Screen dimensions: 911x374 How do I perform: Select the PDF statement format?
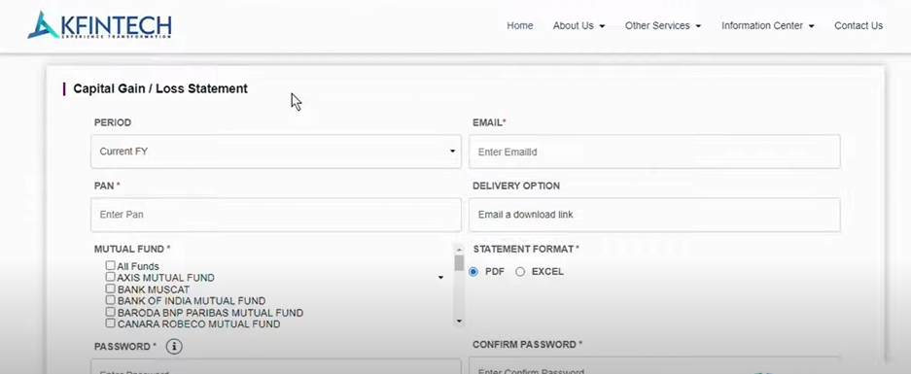coord(473,272)
